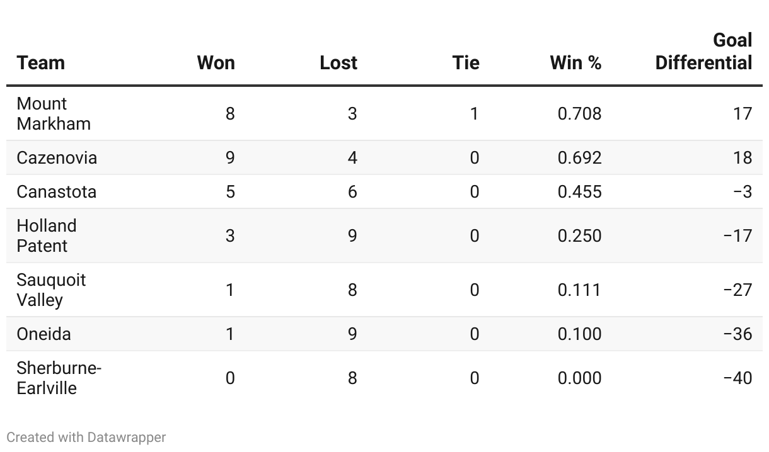Select Mount Markham's tie count of 1
This screenshot has width=769, height=452.
point(474,113)
